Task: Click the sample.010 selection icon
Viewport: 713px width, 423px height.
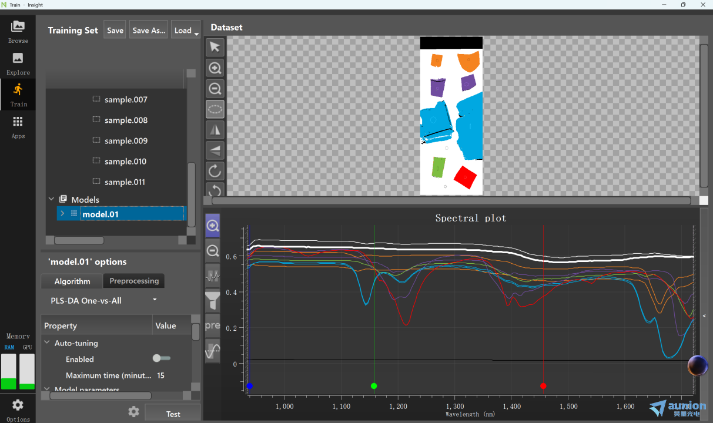Action: [x=96, y=161]
